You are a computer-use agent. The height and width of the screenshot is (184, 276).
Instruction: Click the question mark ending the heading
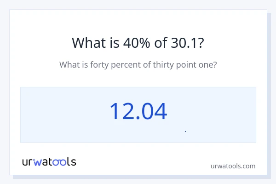[x=201, y=43]
